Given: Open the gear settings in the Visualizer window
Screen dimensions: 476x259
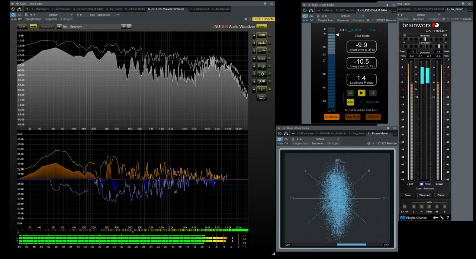Looking at the screenshot, I should coord(245,19).
